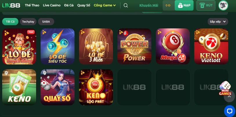
Task: Expand the Cổng Game dropdown menu
Action: (x=105, y=5)
